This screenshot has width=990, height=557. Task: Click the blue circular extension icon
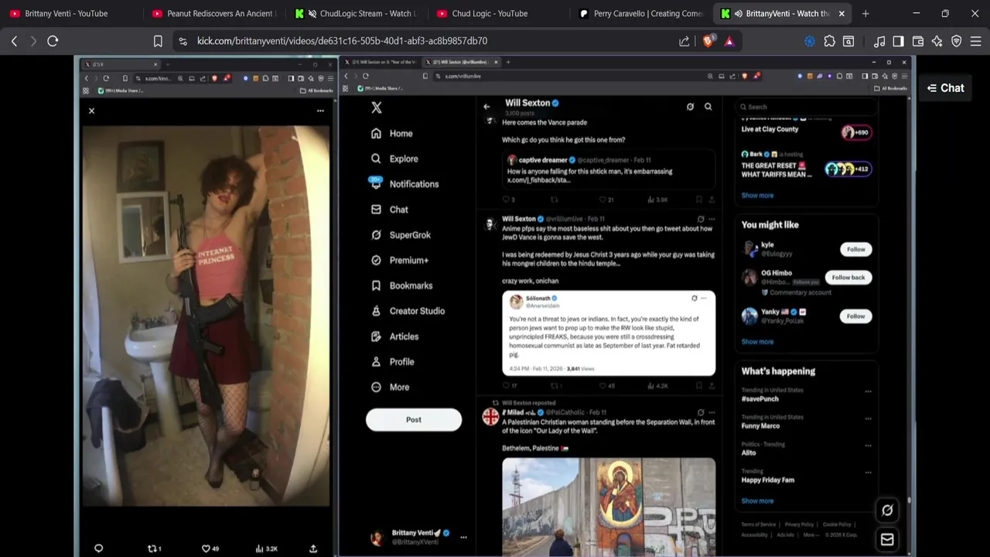810,41
